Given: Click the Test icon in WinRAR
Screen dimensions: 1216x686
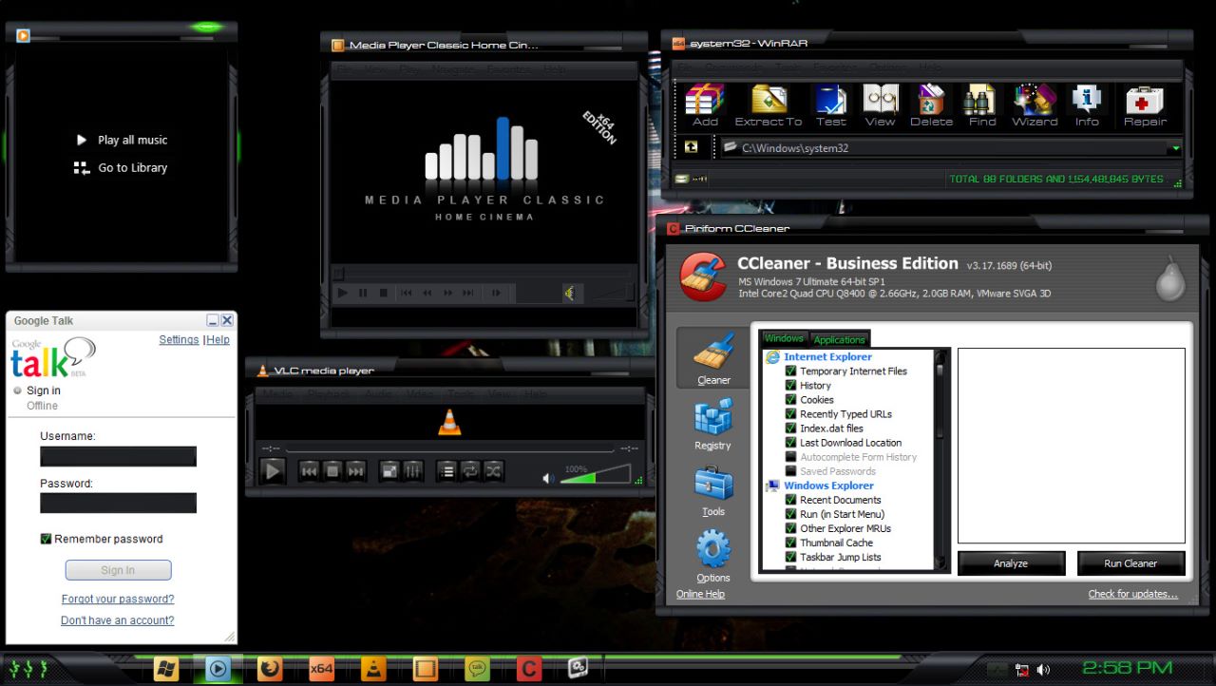Looking at the screenshot, I should [830, 105].
